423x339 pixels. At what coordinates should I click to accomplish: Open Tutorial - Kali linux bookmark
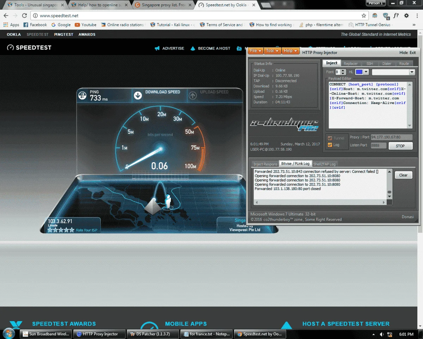pos(172,25)
